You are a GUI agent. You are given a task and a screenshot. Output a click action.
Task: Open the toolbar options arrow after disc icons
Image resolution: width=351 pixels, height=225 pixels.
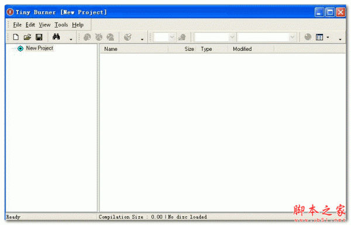tap(142, 39)
